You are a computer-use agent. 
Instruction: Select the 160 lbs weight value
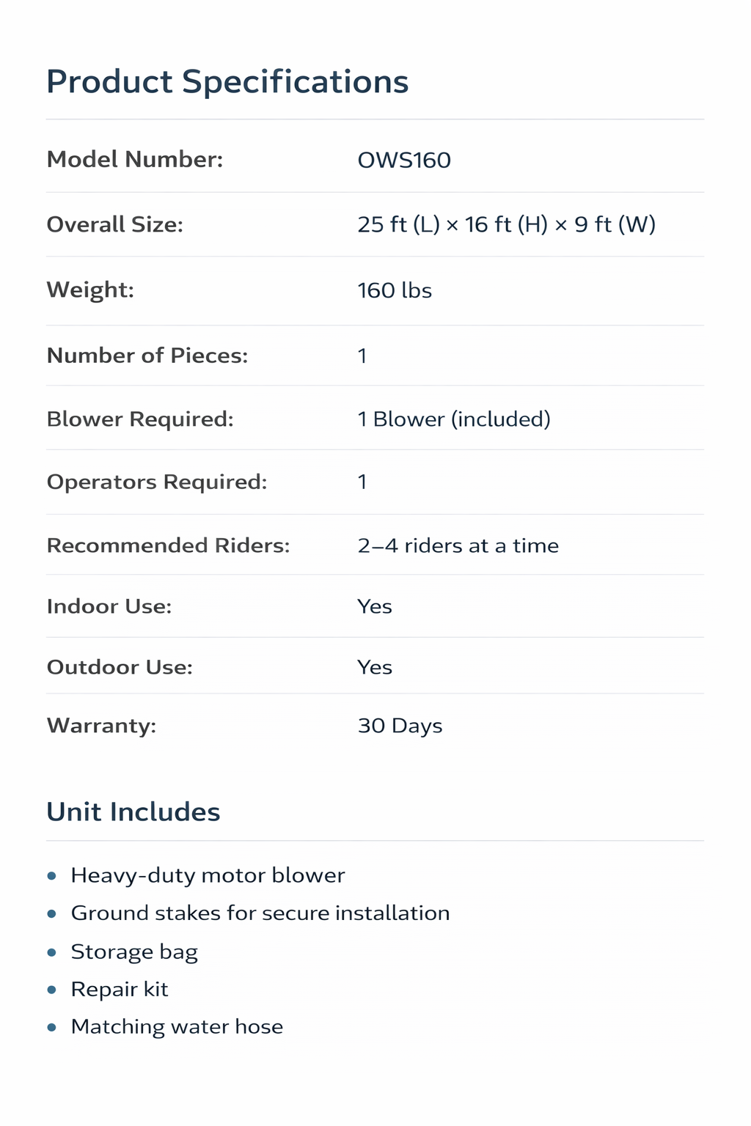[x=395, y=290]
